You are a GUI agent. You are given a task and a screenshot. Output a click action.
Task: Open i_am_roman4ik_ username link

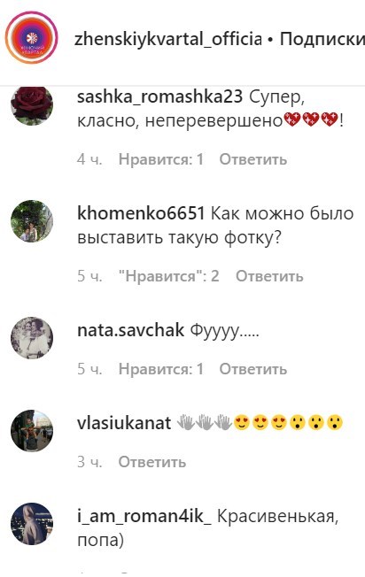144,516
